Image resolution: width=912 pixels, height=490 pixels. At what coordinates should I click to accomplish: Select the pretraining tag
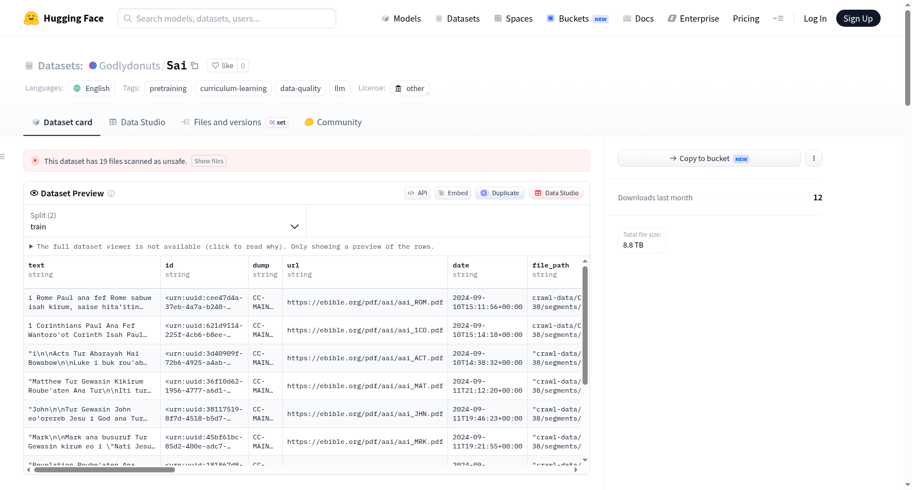coord(168,88)
